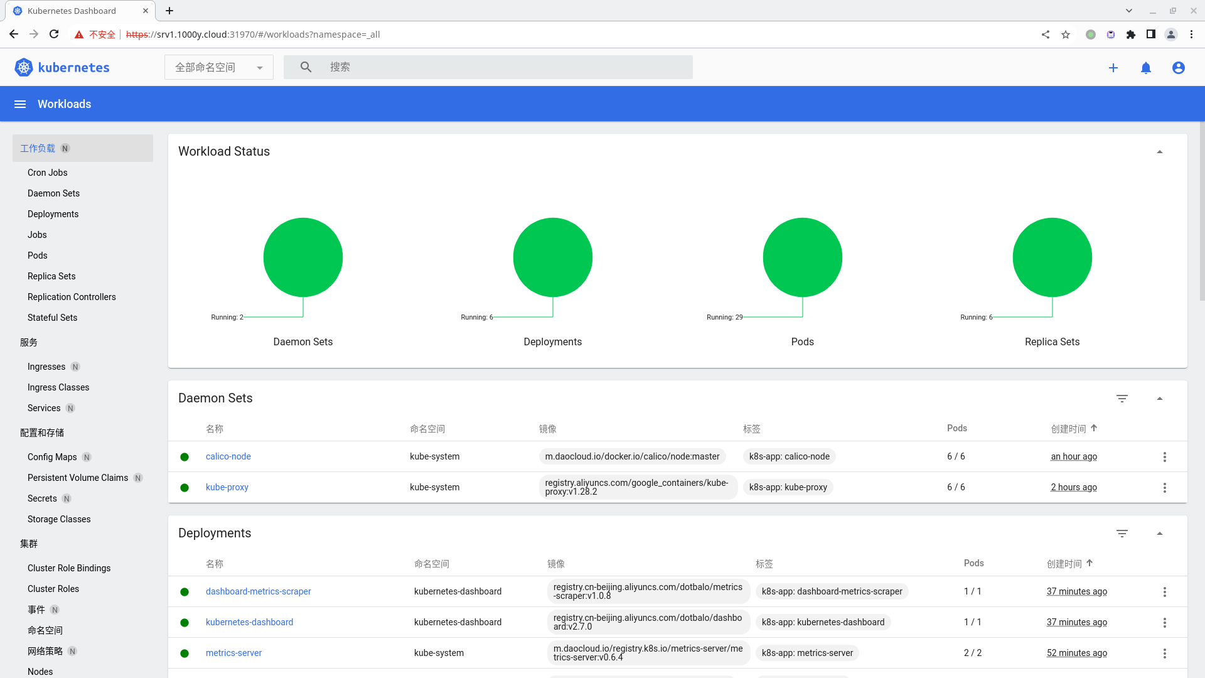Open Replication Controllers in sidebar
Image resolution: width=1205 pixels, height=678 pixels.
tap(72, 297)
